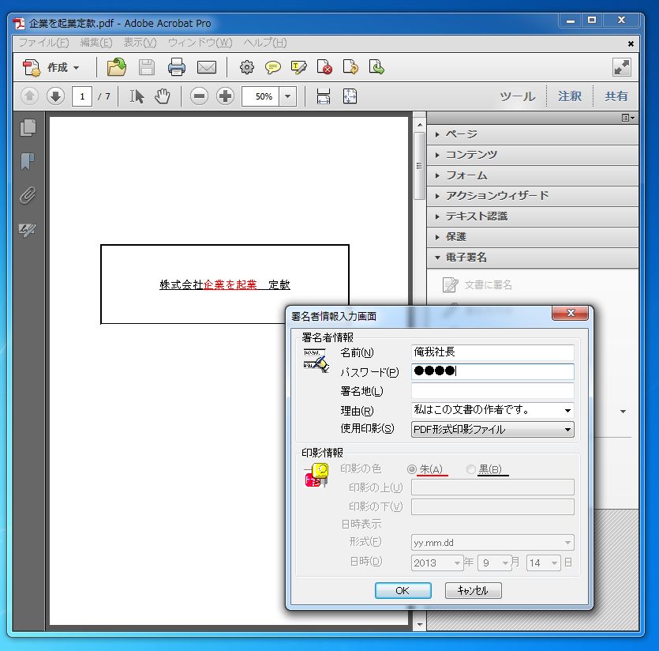Zoom out with the minus button
The width and height of the screenshot is (659, 651).
point(199,96)
